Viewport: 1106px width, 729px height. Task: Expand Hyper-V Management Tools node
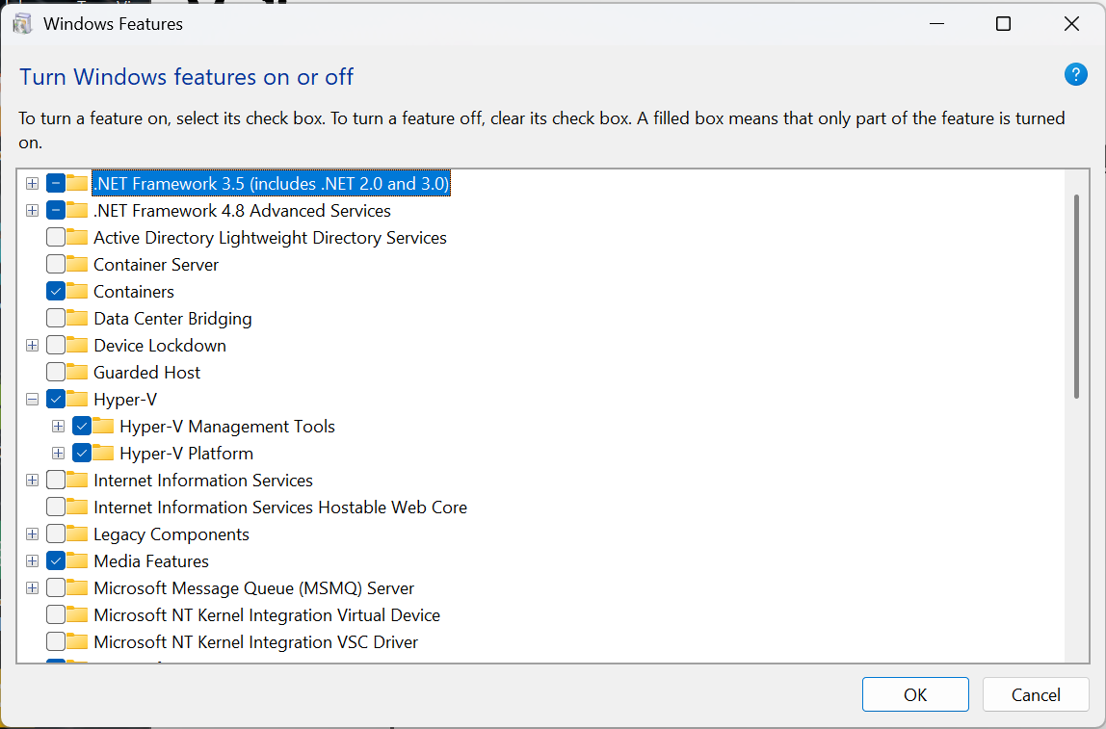59,426
